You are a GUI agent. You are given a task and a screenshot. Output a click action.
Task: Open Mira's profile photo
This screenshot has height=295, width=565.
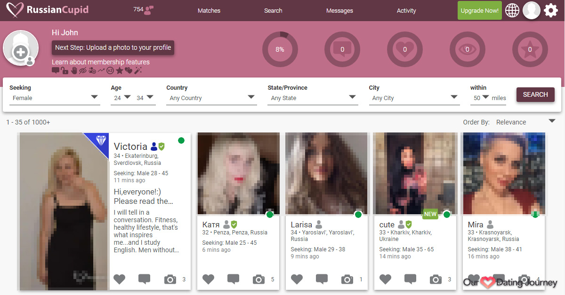click(504, 174)
